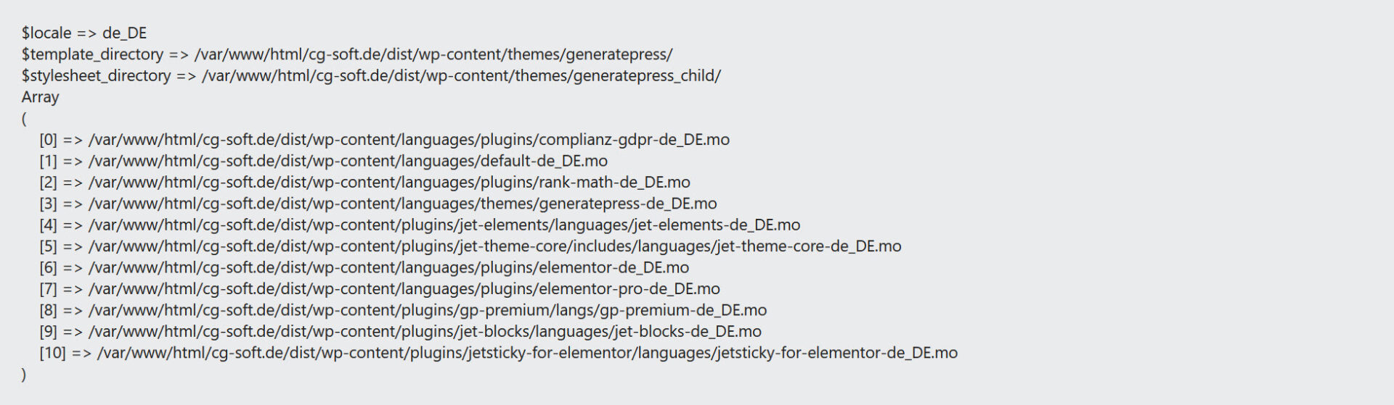Select the complianz-gdpr-de_DE.mo entry
The height and width of the screenshot is (405, 1394).
click(x=385, y=140)
